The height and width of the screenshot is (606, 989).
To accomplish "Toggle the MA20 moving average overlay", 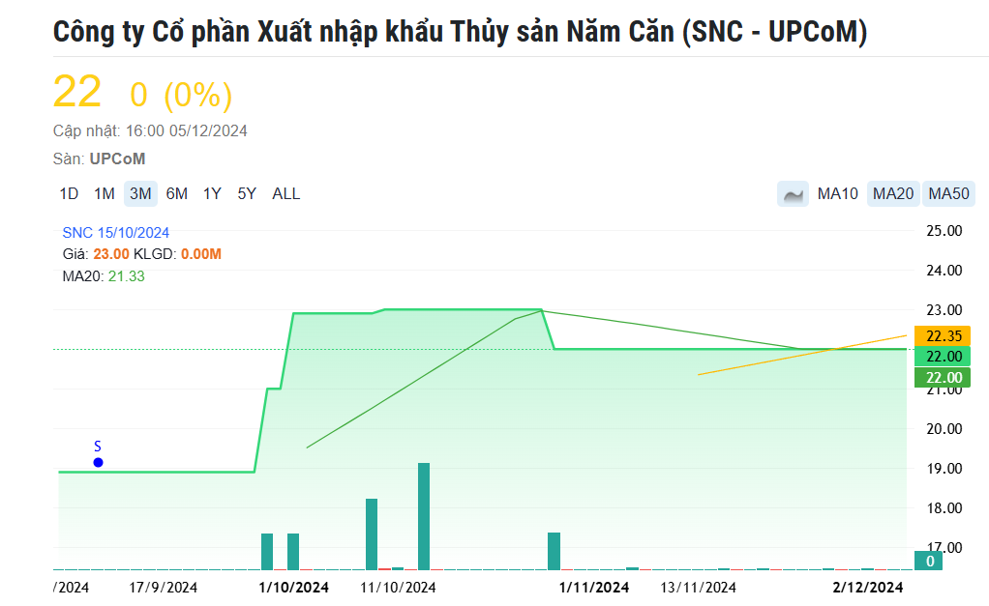I will tap(891, 193).
